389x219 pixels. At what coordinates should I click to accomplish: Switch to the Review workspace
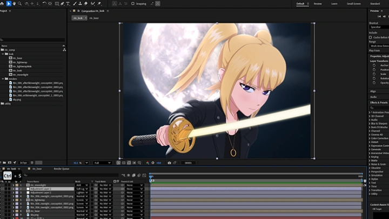point(318,4)
